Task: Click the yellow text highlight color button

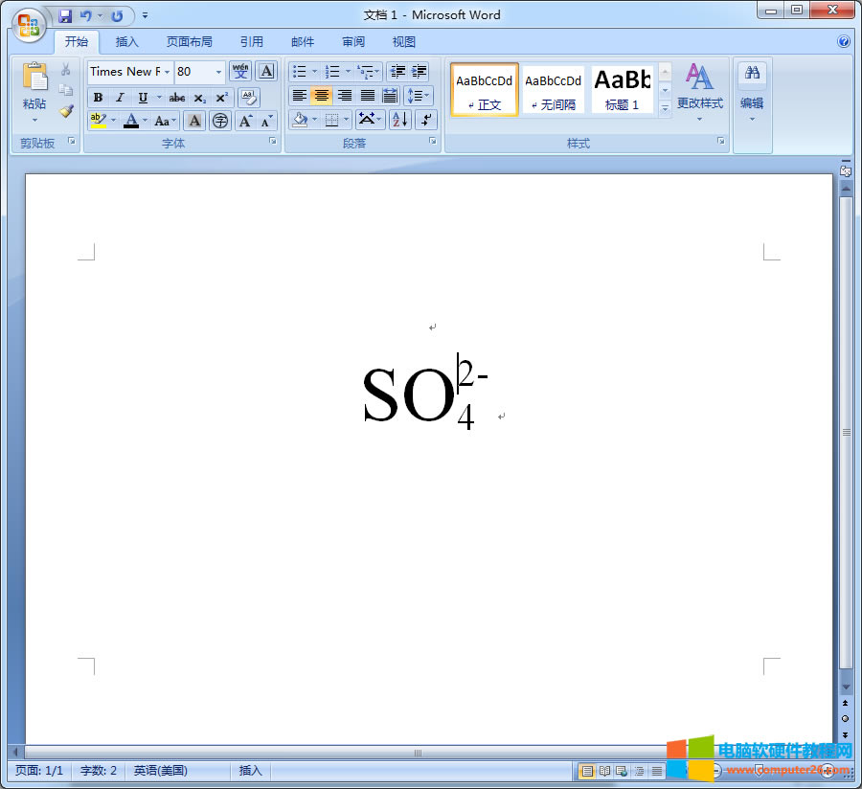Action: coord(98,121)
